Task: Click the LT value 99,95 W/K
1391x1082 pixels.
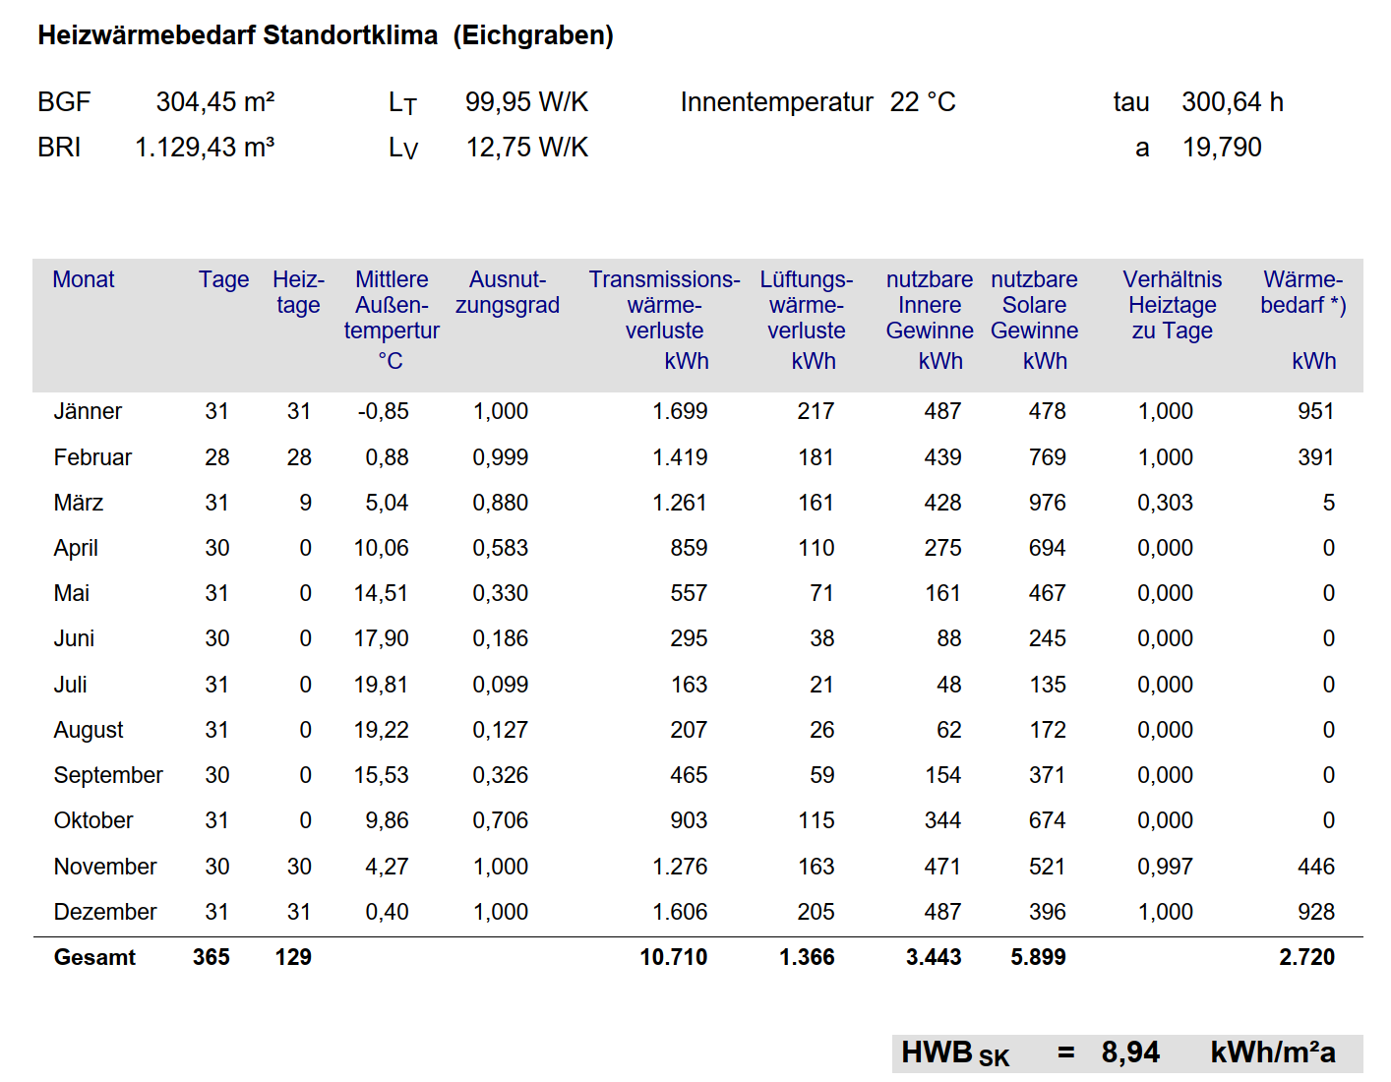Action: pos(526,102)
